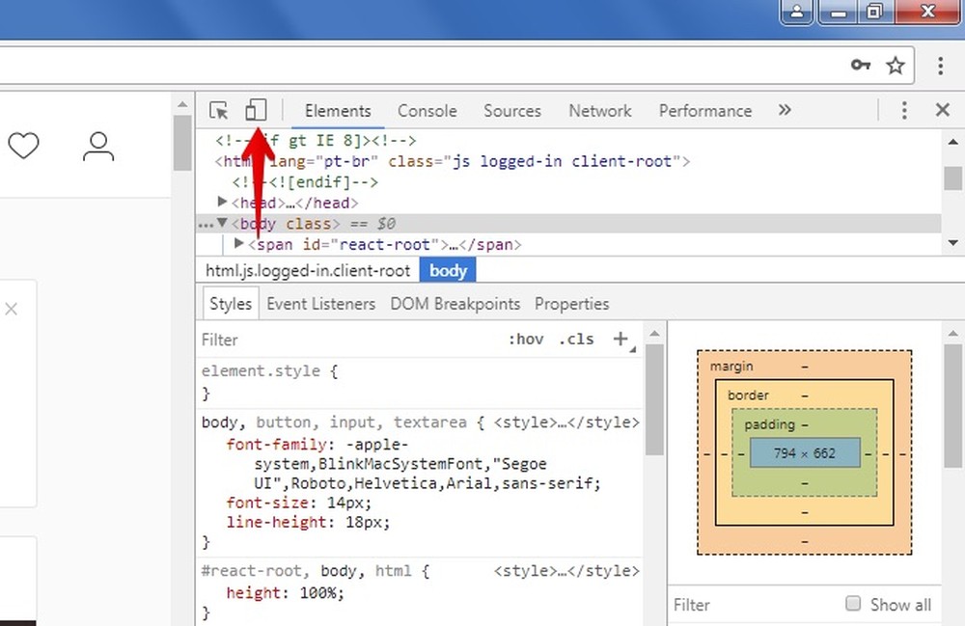The image size is (965, 626).
Task: Expand the head element node
Action: tap(223, 203)
